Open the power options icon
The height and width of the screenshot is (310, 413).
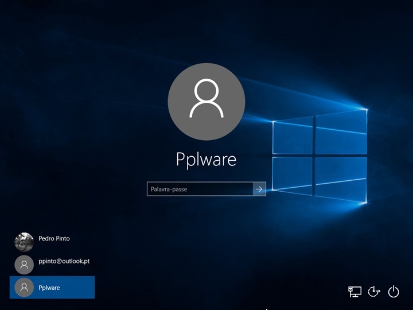pos(393,292)
